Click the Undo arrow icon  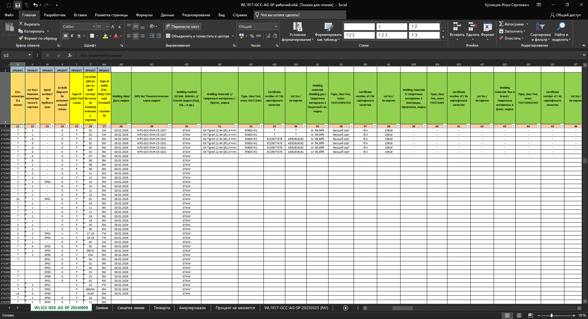click(36, 5)
